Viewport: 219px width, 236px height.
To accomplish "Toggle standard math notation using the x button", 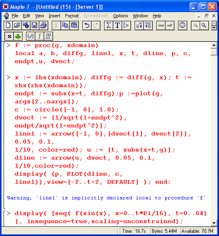I will pos(9,36).
